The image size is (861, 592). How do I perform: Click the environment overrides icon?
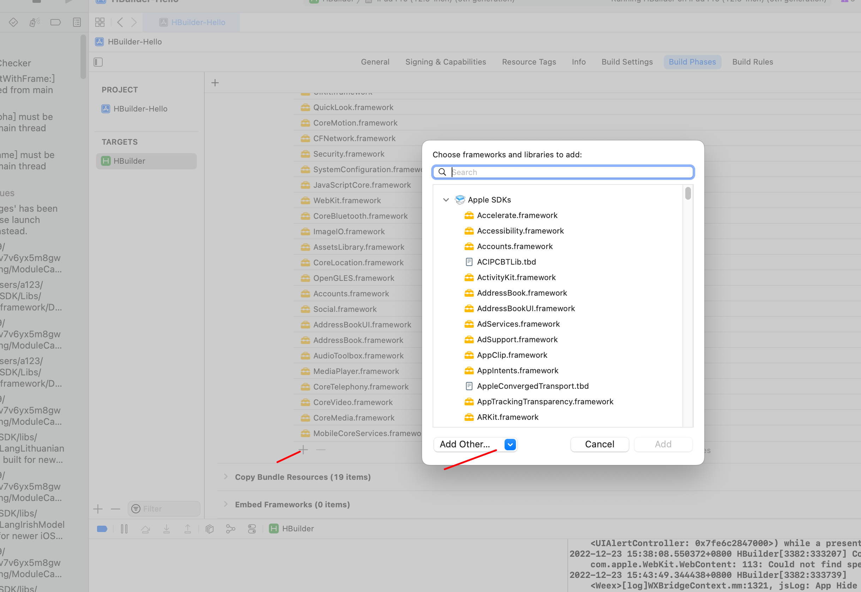(x=252, y=529)
